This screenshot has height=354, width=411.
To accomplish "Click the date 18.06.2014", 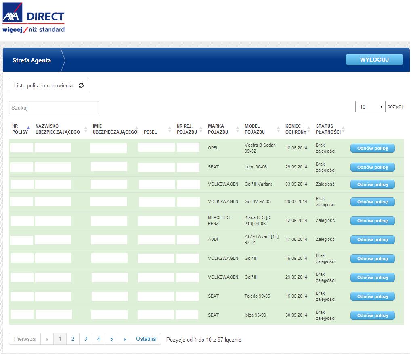I will 296,148.
